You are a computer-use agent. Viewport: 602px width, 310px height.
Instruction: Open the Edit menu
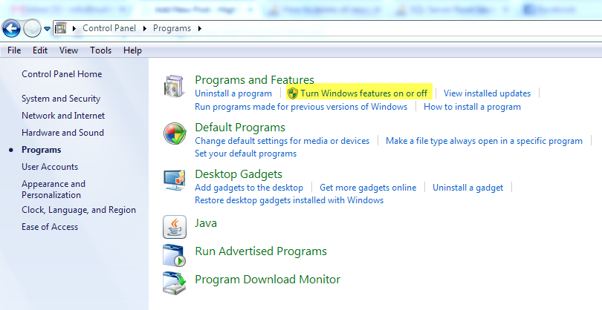click(40, 50)
